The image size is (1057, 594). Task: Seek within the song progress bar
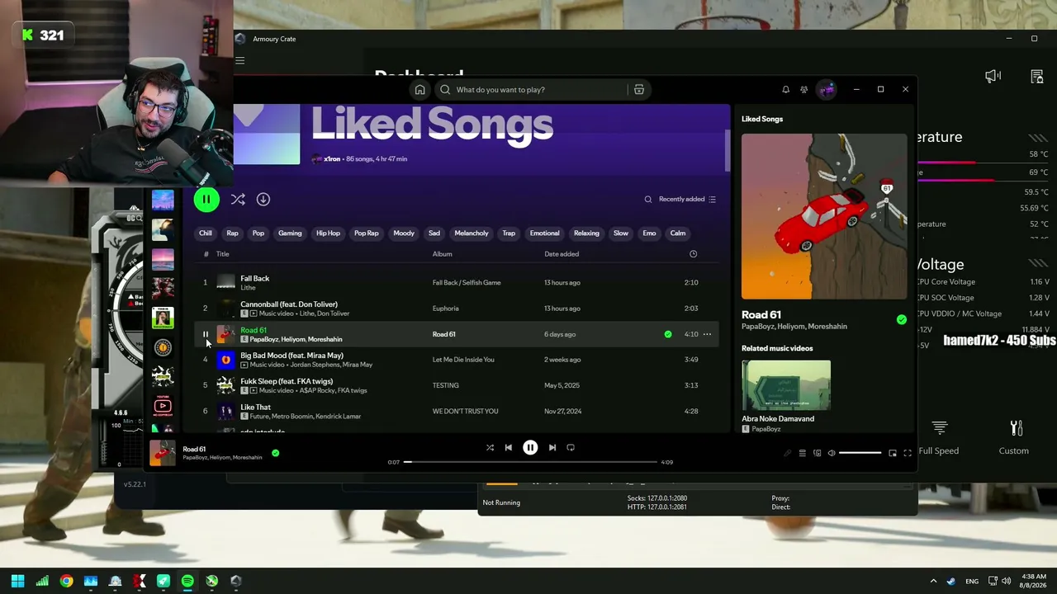530,462
